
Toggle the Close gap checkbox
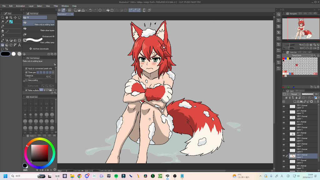point(26,72)
